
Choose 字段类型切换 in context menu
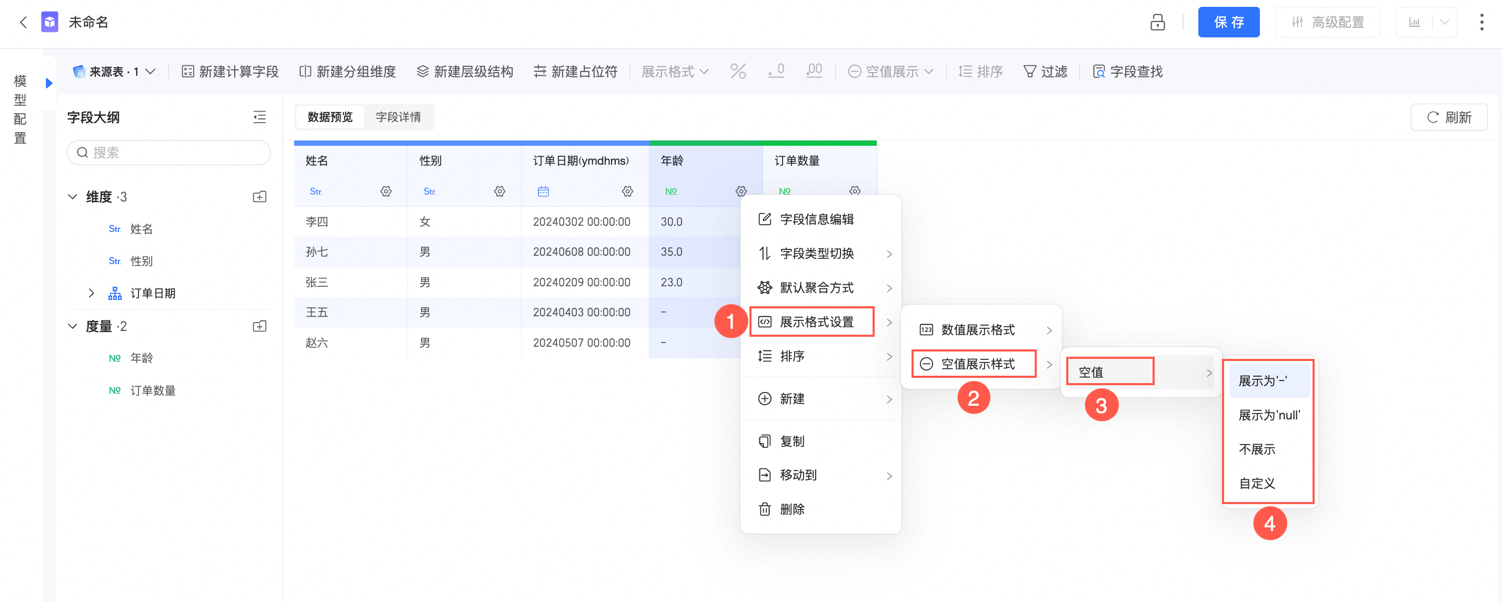tap(816, 254)
